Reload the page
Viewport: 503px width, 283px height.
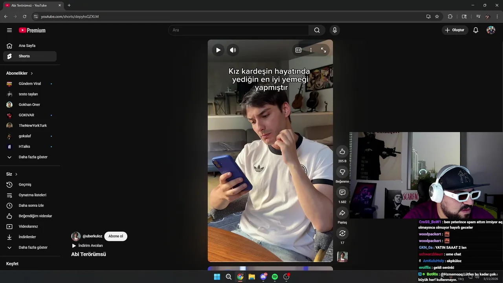click(x=24, y=17)
